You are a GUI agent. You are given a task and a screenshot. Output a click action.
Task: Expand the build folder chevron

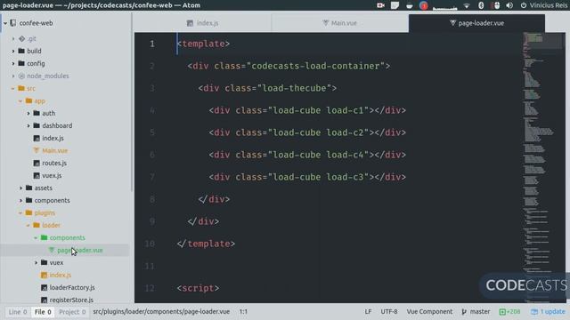coord(13,51)
